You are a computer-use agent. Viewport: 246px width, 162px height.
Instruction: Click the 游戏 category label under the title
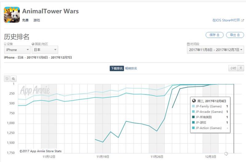coord(37,20)
